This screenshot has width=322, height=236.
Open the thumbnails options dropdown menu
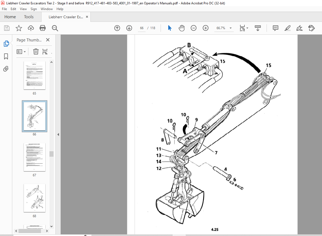pyautogui.click(x=21, y=52)
